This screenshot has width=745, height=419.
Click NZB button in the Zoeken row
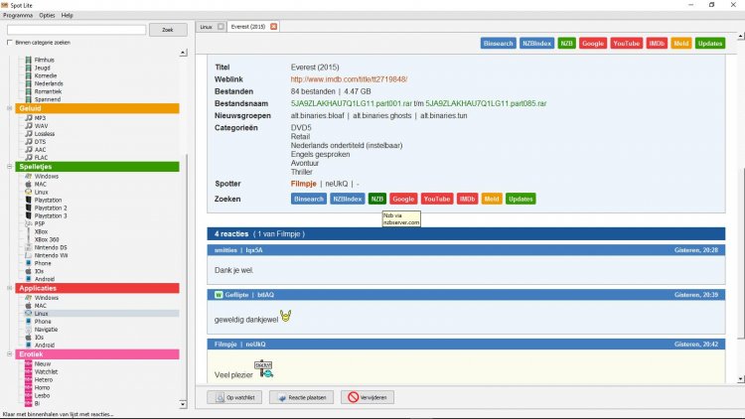pos(376,199)
